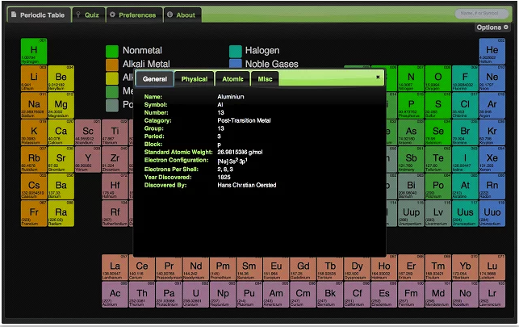
Task: Focus the Name, # or Symbol search field
Action: tap(483, 14)
